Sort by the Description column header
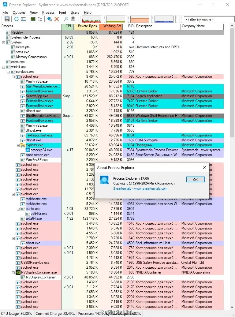This screenshot has height=317, width=235. click(158, 26)
